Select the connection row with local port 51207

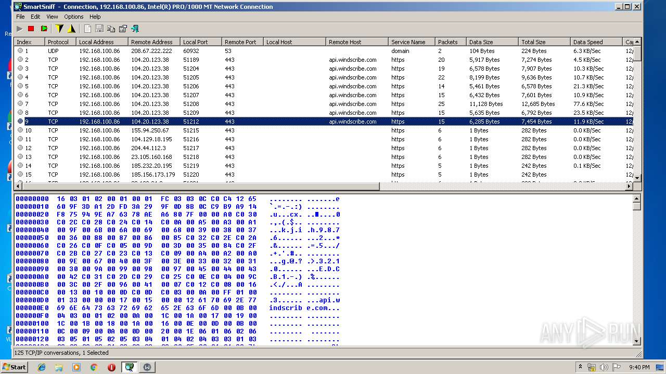324,95
